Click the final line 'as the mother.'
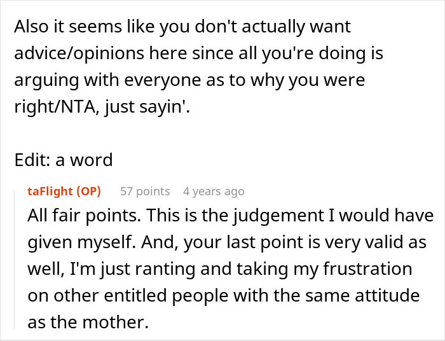 (x=88, y=323)
